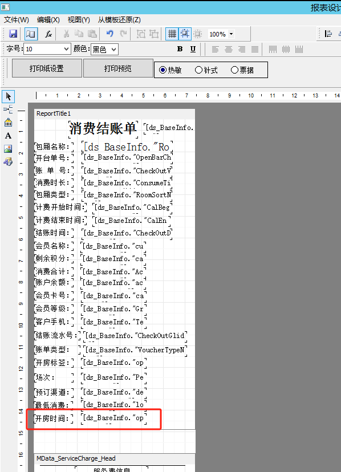Click the Undo arrow icon
This screenshot has height=472, width=341.
109,34
